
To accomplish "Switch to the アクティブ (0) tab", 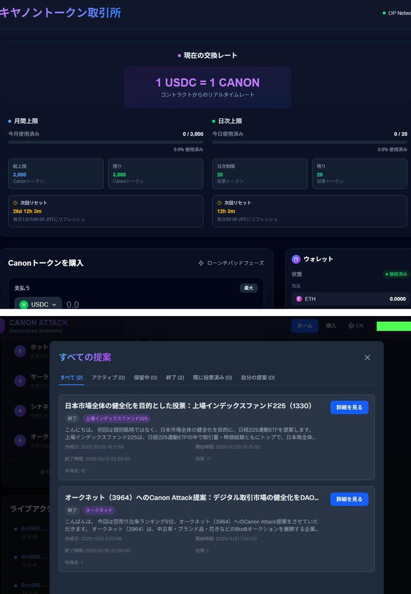I will [108, 378].
